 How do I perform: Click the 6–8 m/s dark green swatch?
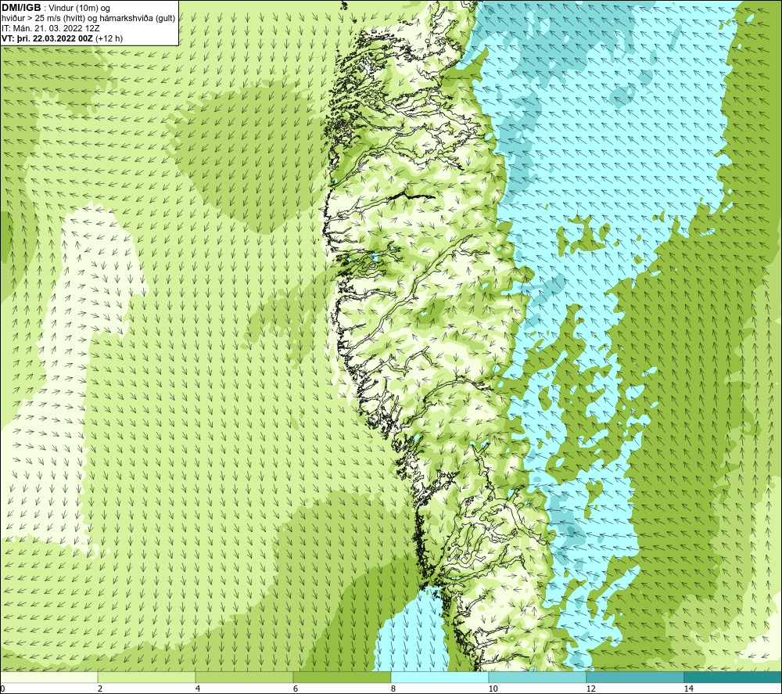coord(343,677)
